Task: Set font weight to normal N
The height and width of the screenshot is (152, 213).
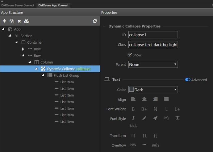Action: pos(155,109)
